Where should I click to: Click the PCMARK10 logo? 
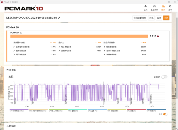(x=24, y=8)
